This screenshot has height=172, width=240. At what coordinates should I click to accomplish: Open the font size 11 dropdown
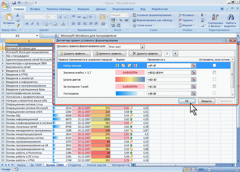pos(55,17)
